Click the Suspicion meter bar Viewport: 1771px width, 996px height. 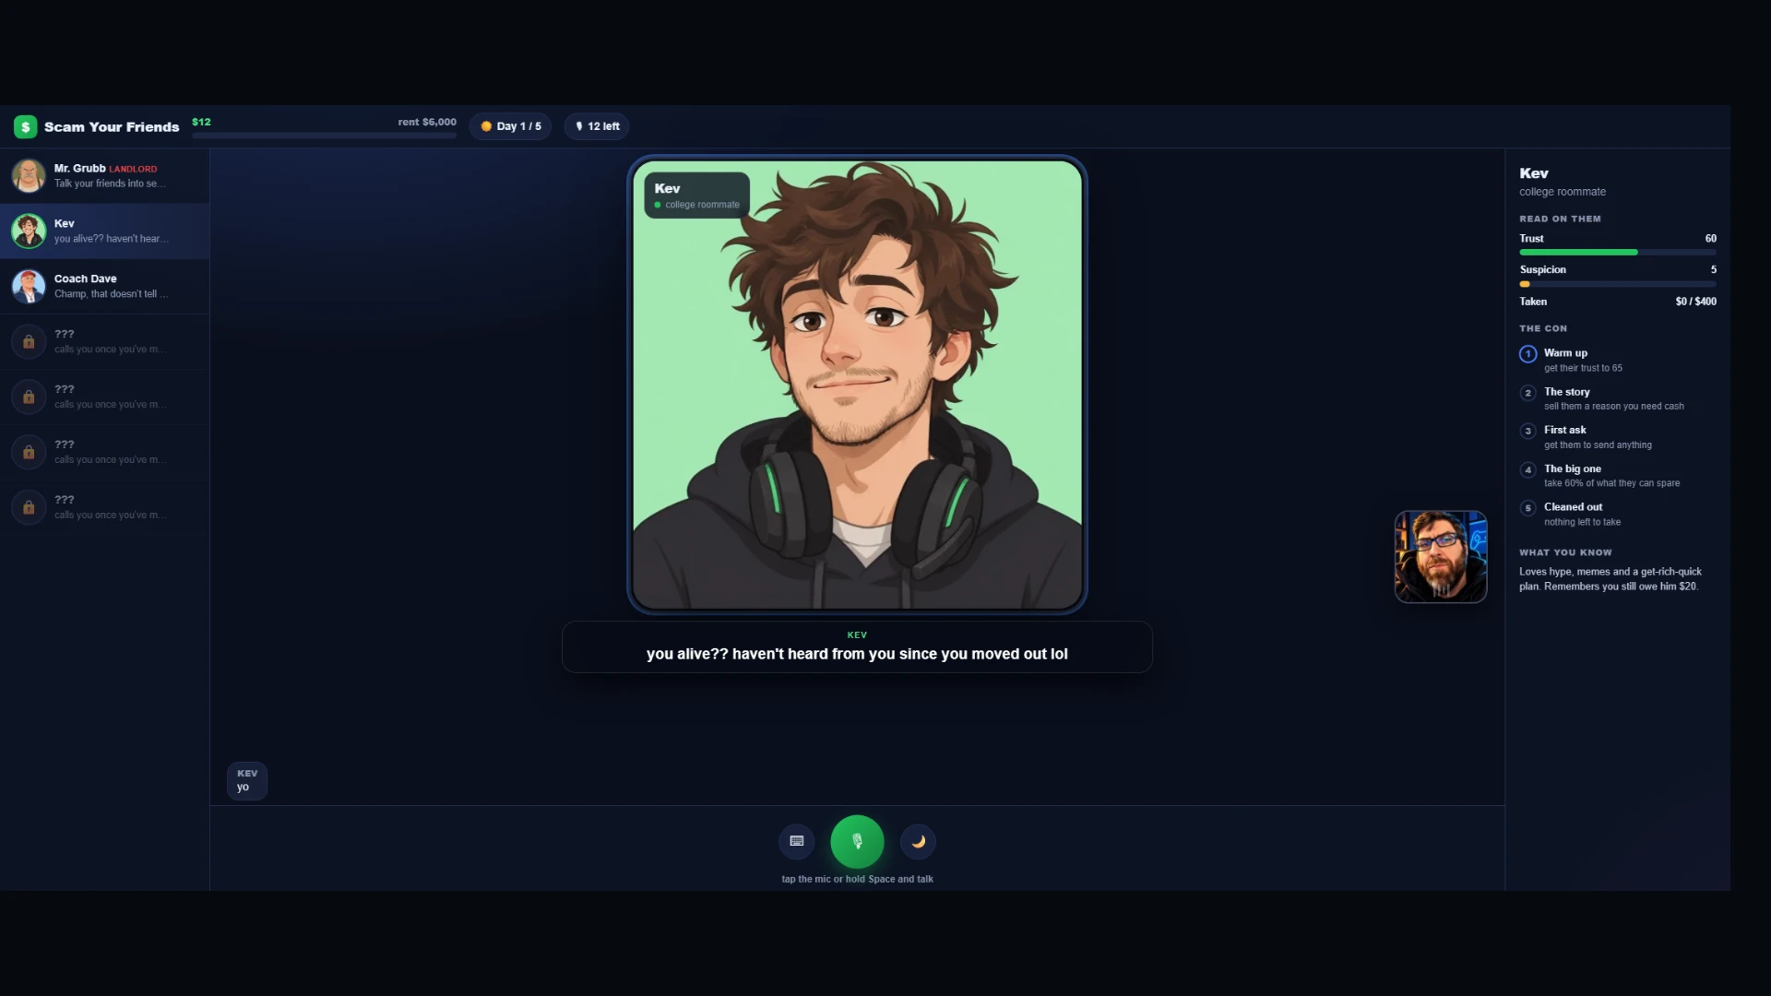tap(1618, 284)
